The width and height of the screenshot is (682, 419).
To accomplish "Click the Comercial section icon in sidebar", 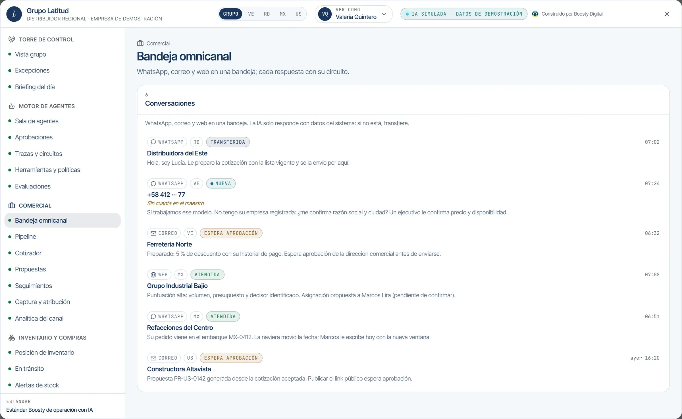I will 12,206.
